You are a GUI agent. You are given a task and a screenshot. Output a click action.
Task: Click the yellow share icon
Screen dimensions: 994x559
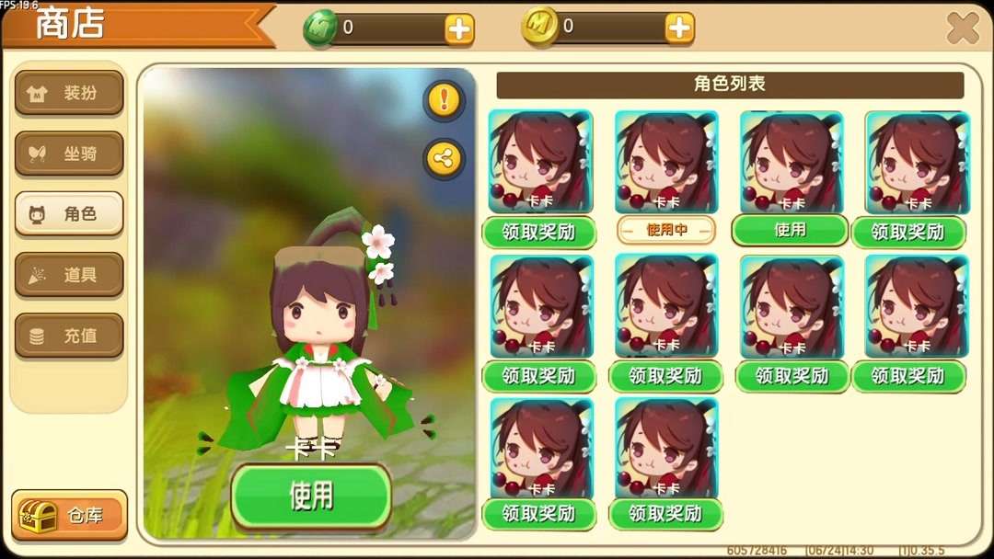click(444, 158)
